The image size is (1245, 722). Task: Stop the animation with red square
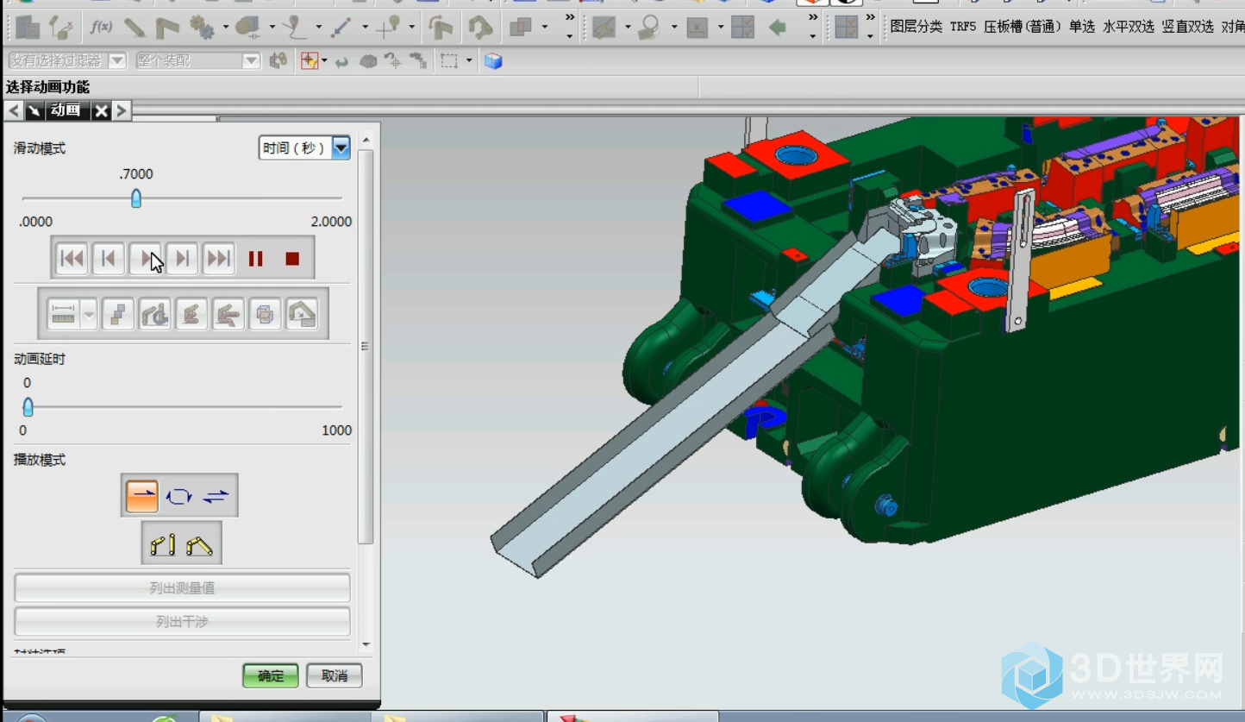[292, 259]
